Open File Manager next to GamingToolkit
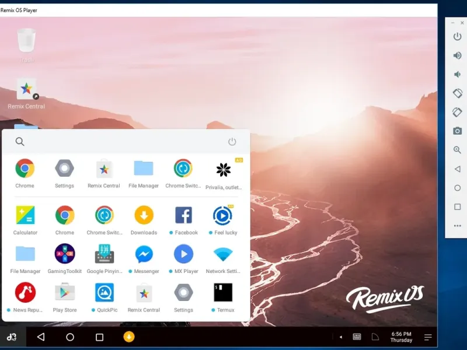The height and width of the screenshot is (350, 467). pyautogui.click(x=25, y=254)
